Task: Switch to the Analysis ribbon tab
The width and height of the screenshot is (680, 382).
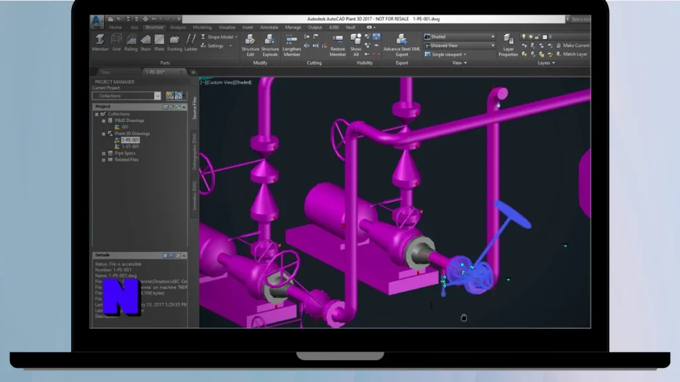Action: coord(178,27)
